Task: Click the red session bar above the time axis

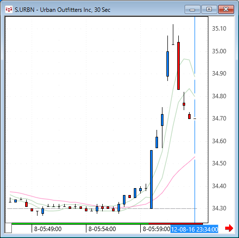Action: [x=176, y=224]
